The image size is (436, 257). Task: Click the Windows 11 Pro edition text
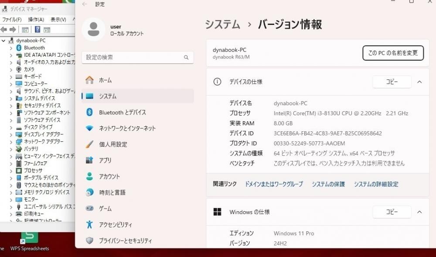(x=294, y=233)
